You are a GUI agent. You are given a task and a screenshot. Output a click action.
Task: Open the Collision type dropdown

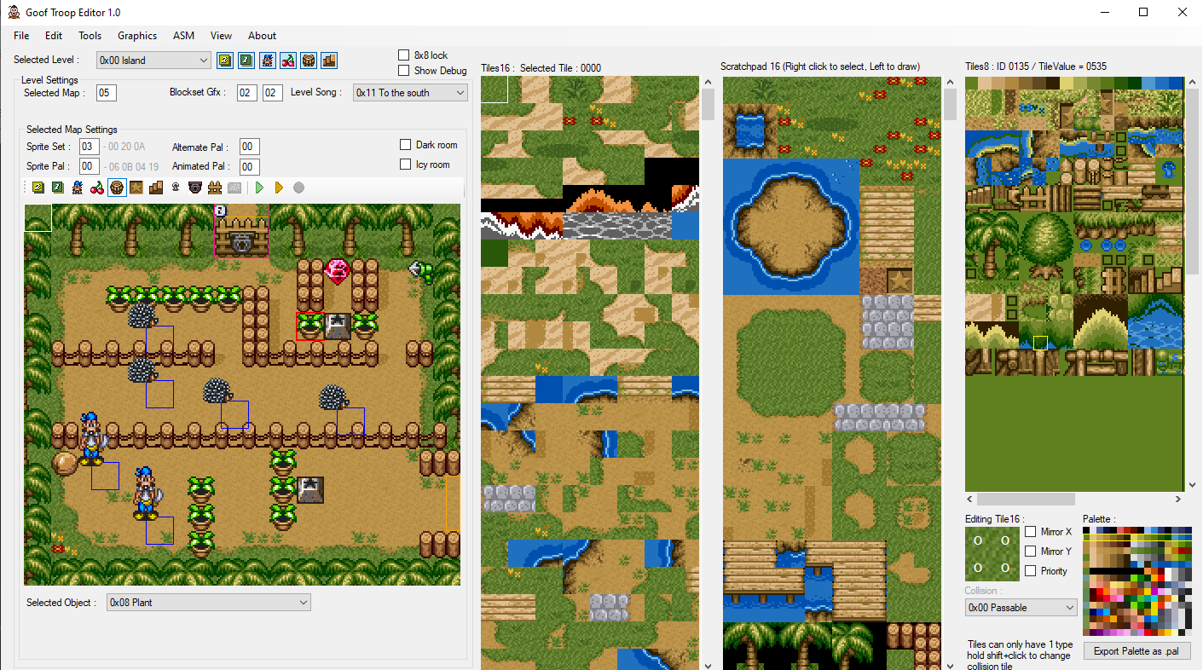1021,608
